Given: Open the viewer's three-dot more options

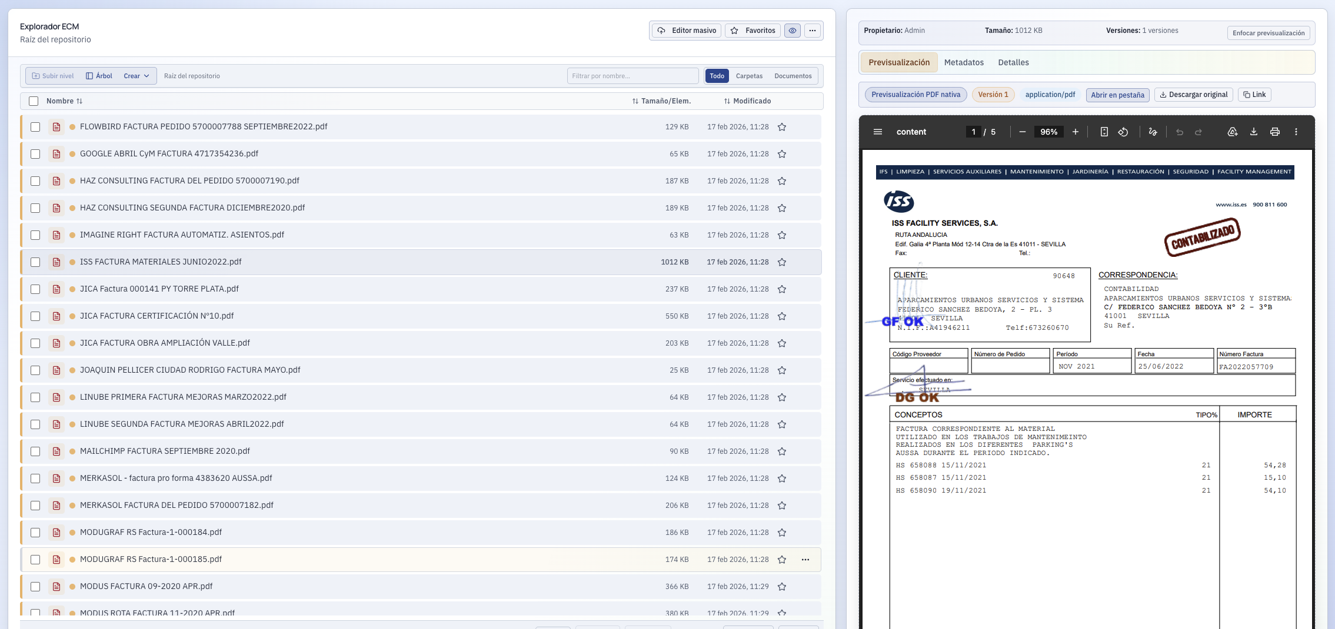Looking at the screenshot, I should tap(1296, 132).
